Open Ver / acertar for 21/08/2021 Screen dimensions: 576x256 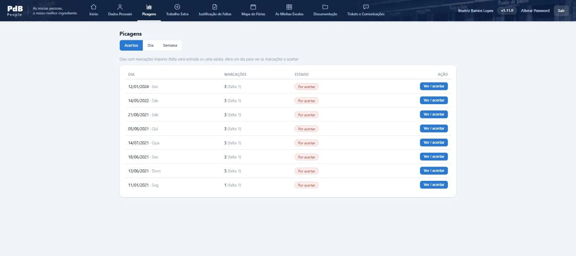(434, 114)
